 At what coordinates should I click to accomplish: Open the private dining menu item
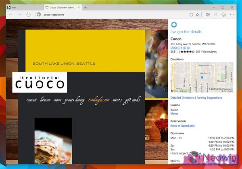(74, 100)
